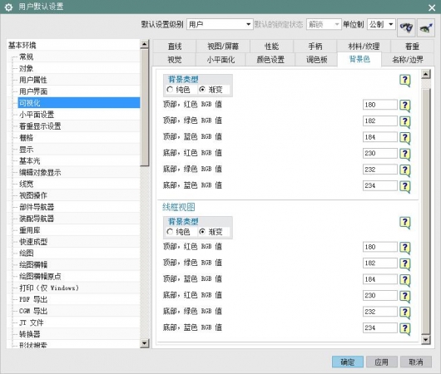Screen dimensions: 441x374
Task: Click first top green RGB field 182
Action: coord(379,121)
